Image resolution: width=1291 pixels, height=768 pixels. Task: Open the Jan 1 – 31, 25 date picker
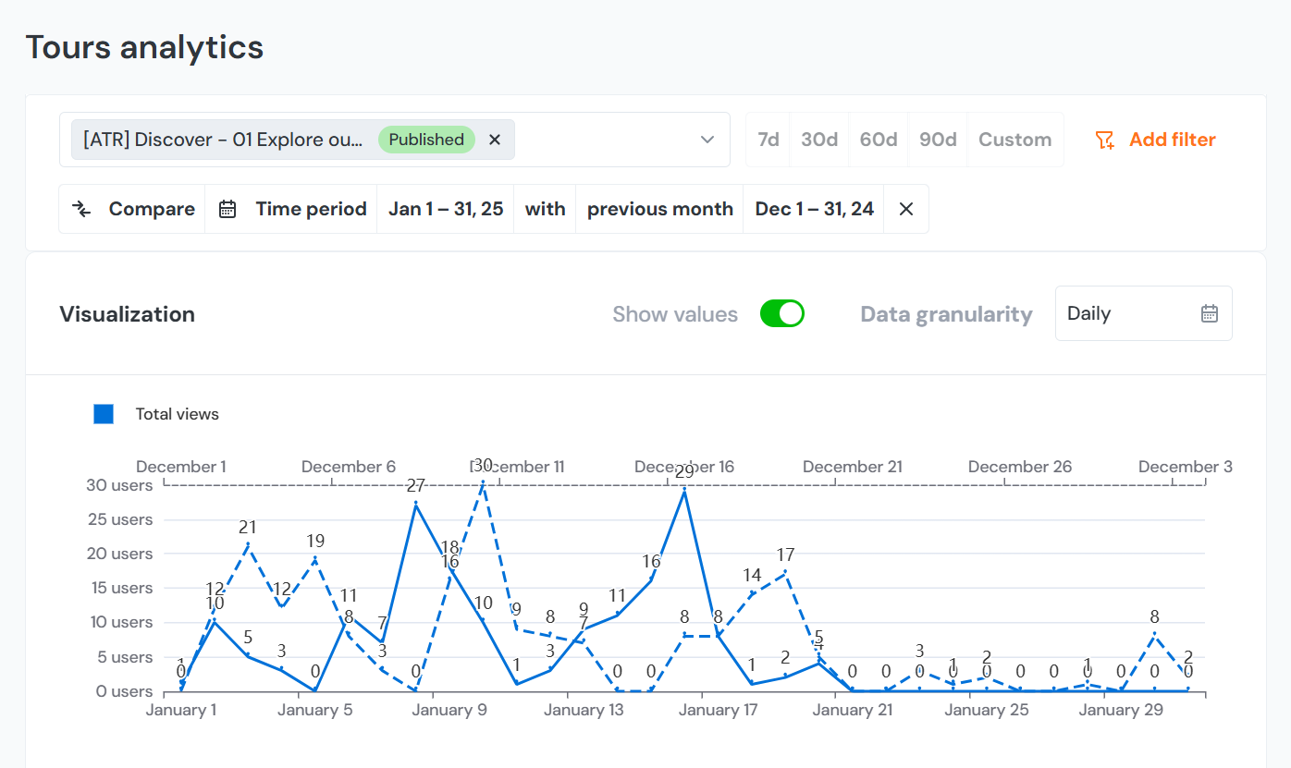(x=446, y=209)
